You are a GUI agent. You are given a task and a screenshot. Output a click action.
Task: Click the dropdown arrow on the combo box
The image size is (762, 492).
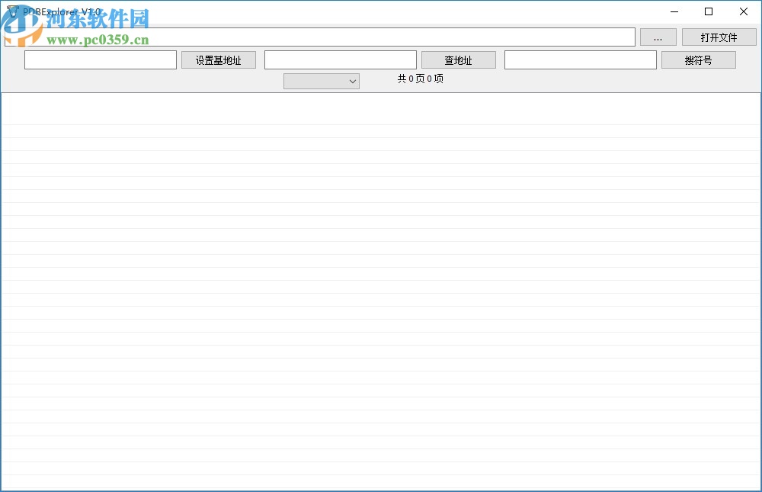[352, 81]
